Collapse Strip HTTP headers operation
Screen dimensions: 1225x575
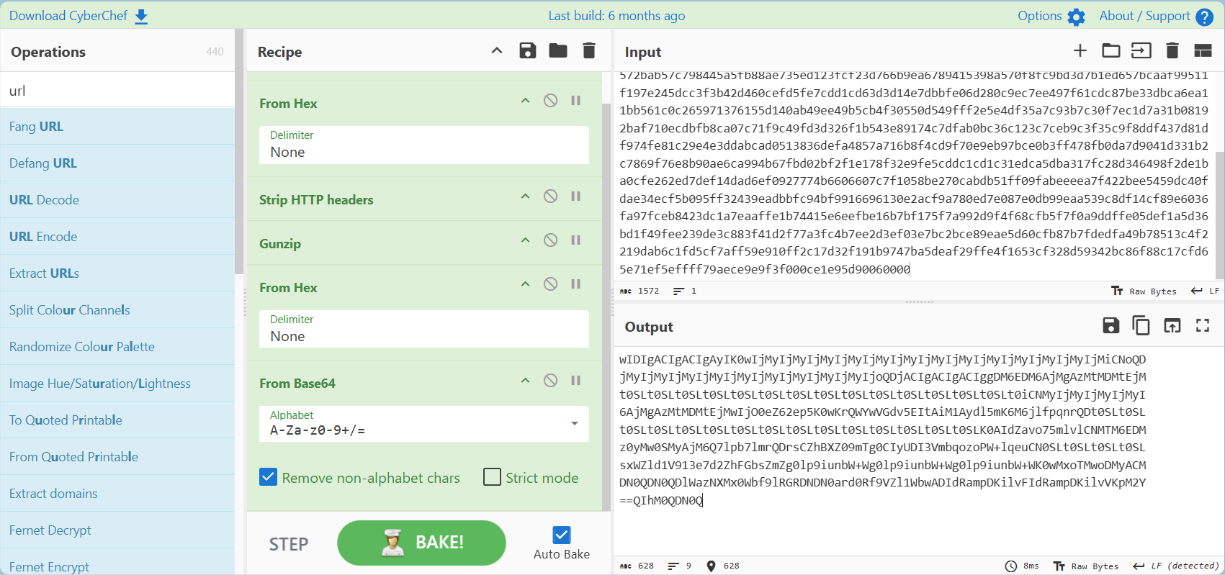[x=526, y=196]
